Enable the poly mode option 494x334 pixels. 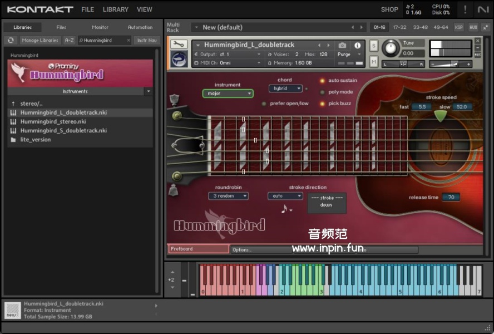click(322, 92)
